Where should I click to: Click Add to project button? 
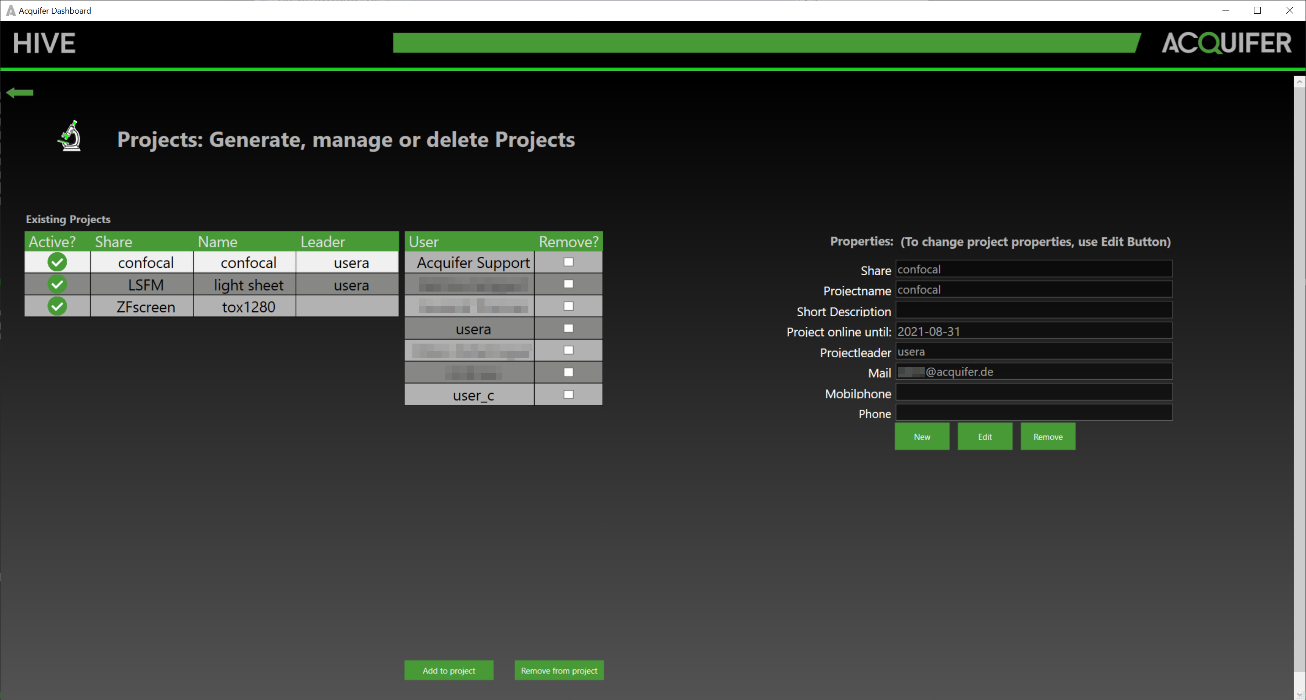[x=449, y=670]
